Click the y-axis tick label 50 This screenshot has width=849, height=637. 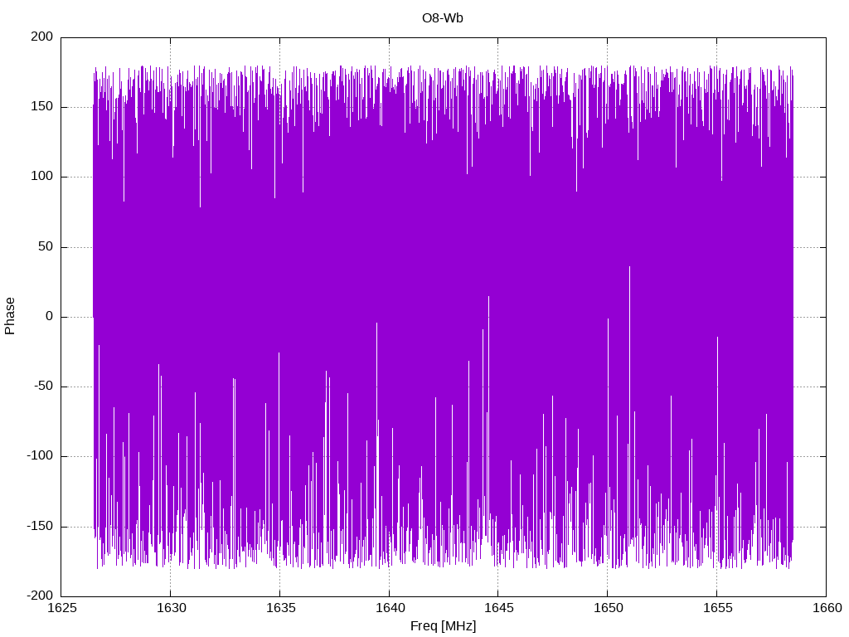pos(46,246)
